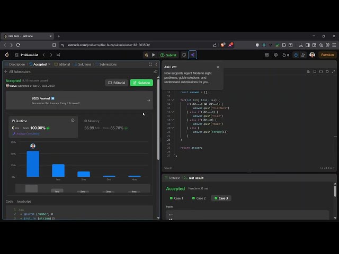Collapse the for loop at line 13
339x254 pixels.
click(173, 99)
